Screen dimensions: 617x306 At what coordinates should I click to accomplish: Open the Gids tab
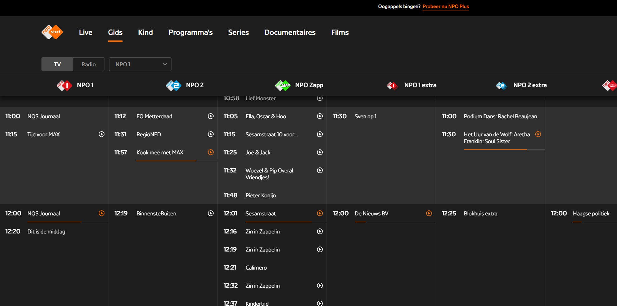pos(115,32)
